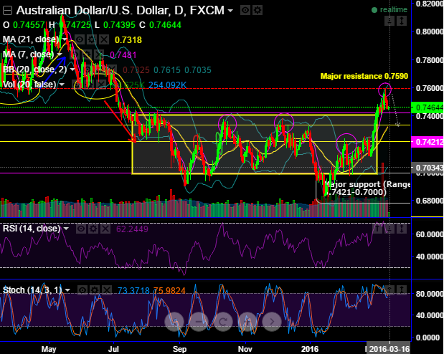
Task: Expand the Vol (20, false) indicator menu
Action: pos(62,85)
